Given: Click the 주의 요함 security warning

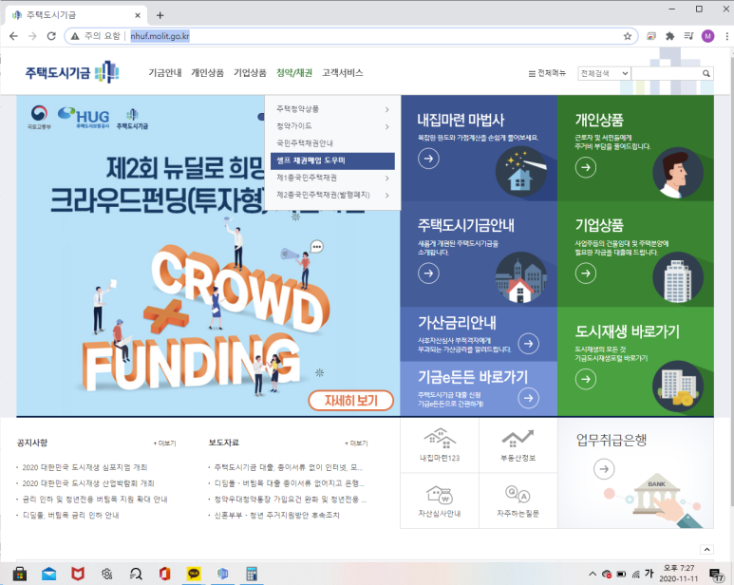Looking at the screenshot, I should [96, 36].
